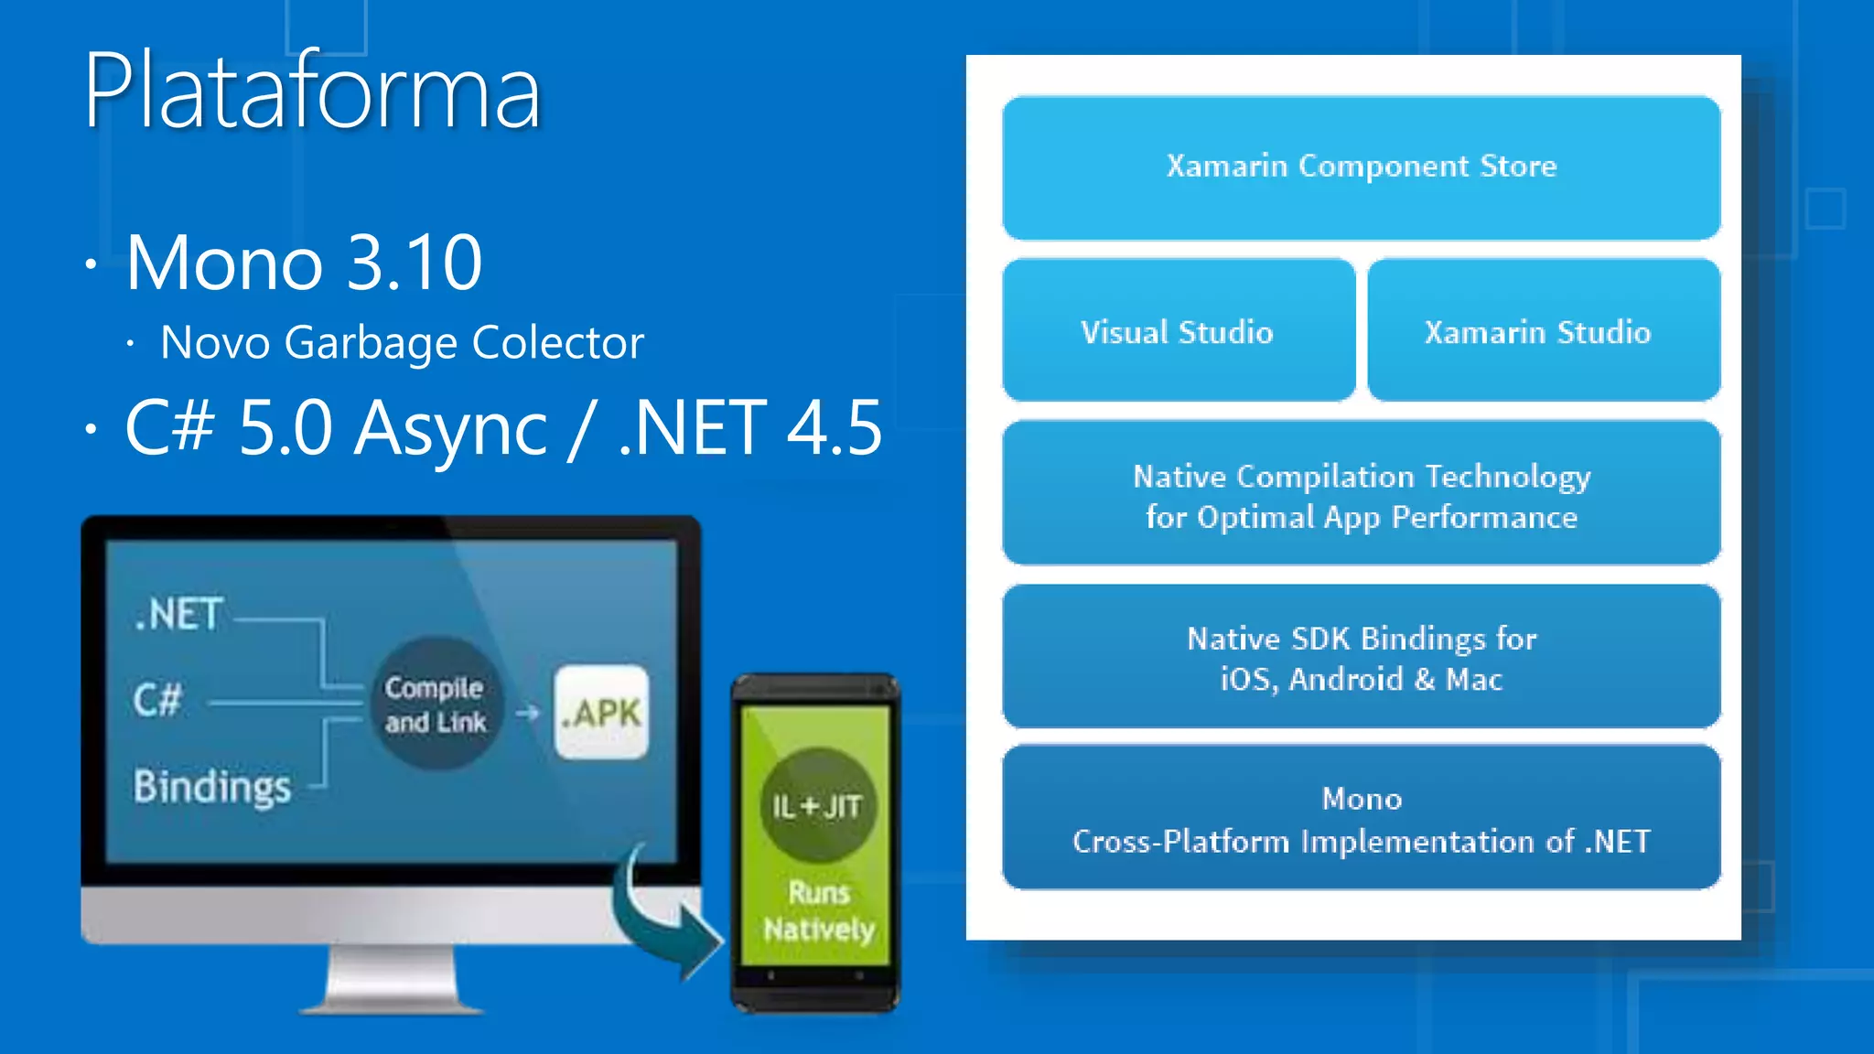Click Native SDK Bindings block
The height and width of the screenshot is (1054, 1874).
(x=1361, y=657)
